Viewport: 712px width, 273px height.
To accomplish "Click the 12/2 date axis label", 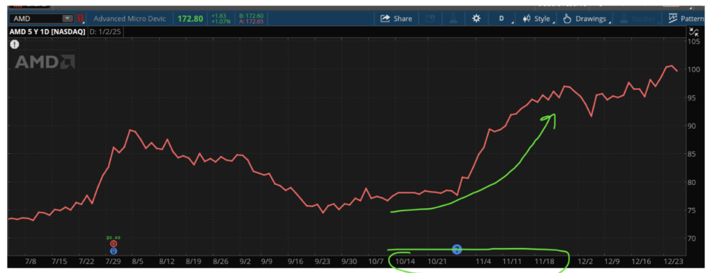I will 585,262.
